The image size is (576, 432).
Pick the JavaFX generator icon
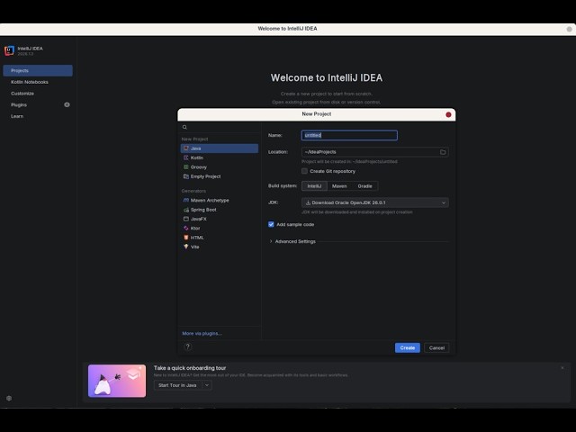186,219
